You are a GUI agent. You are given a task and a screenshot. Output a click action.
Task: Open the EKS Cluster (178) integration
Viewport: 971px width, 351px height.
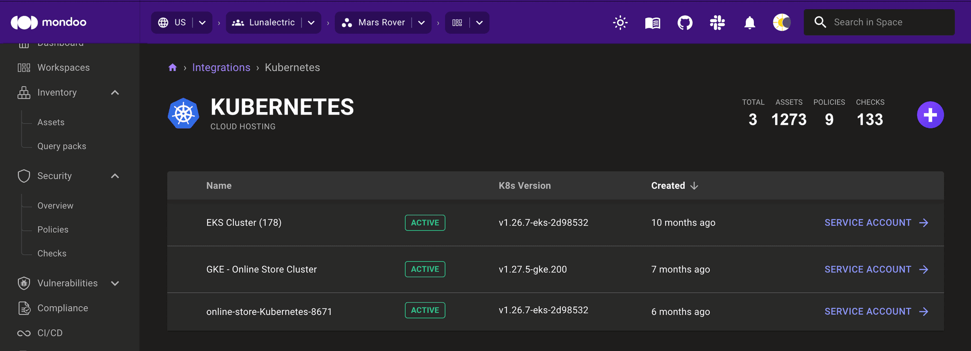click(x=244, y=223)
